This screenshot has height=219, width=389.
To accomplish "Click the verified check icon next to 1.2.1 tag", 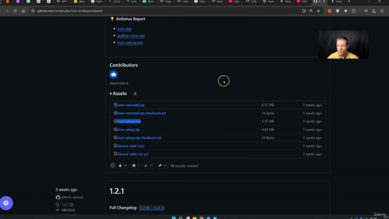I will tap(72, 204).
